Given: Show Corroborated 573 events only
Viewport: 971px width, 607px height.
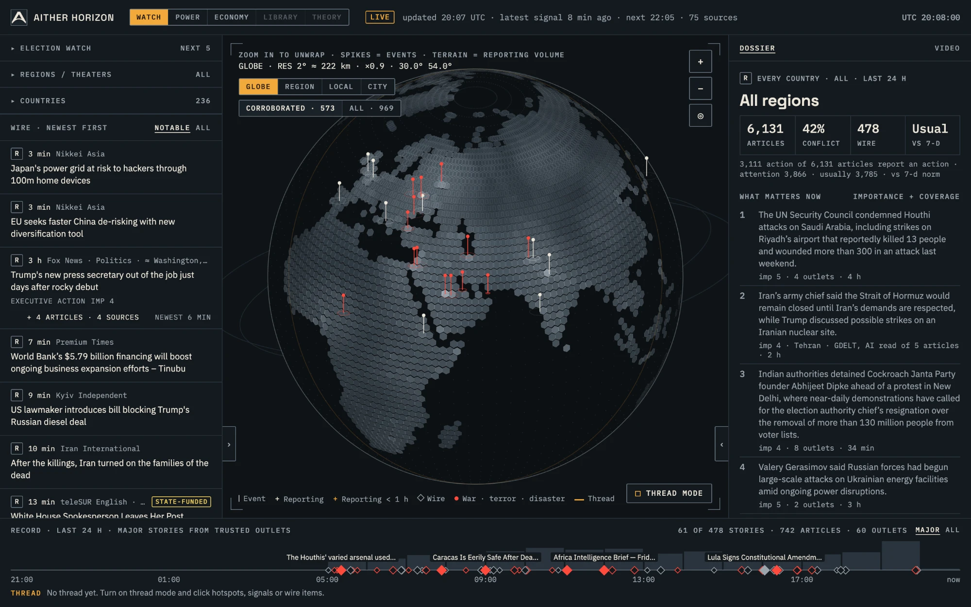Looking at the screenshot, I should 290,108.
